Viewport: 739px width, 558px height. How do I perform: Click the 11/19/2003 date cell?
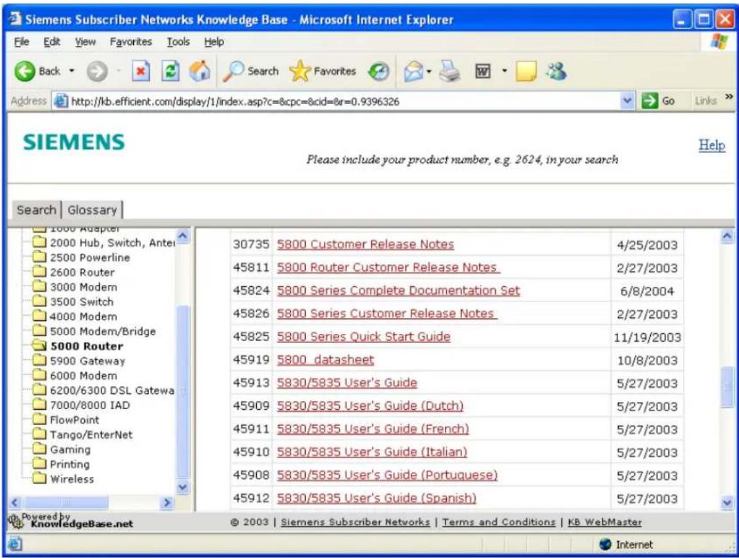[x=647, y=337]
